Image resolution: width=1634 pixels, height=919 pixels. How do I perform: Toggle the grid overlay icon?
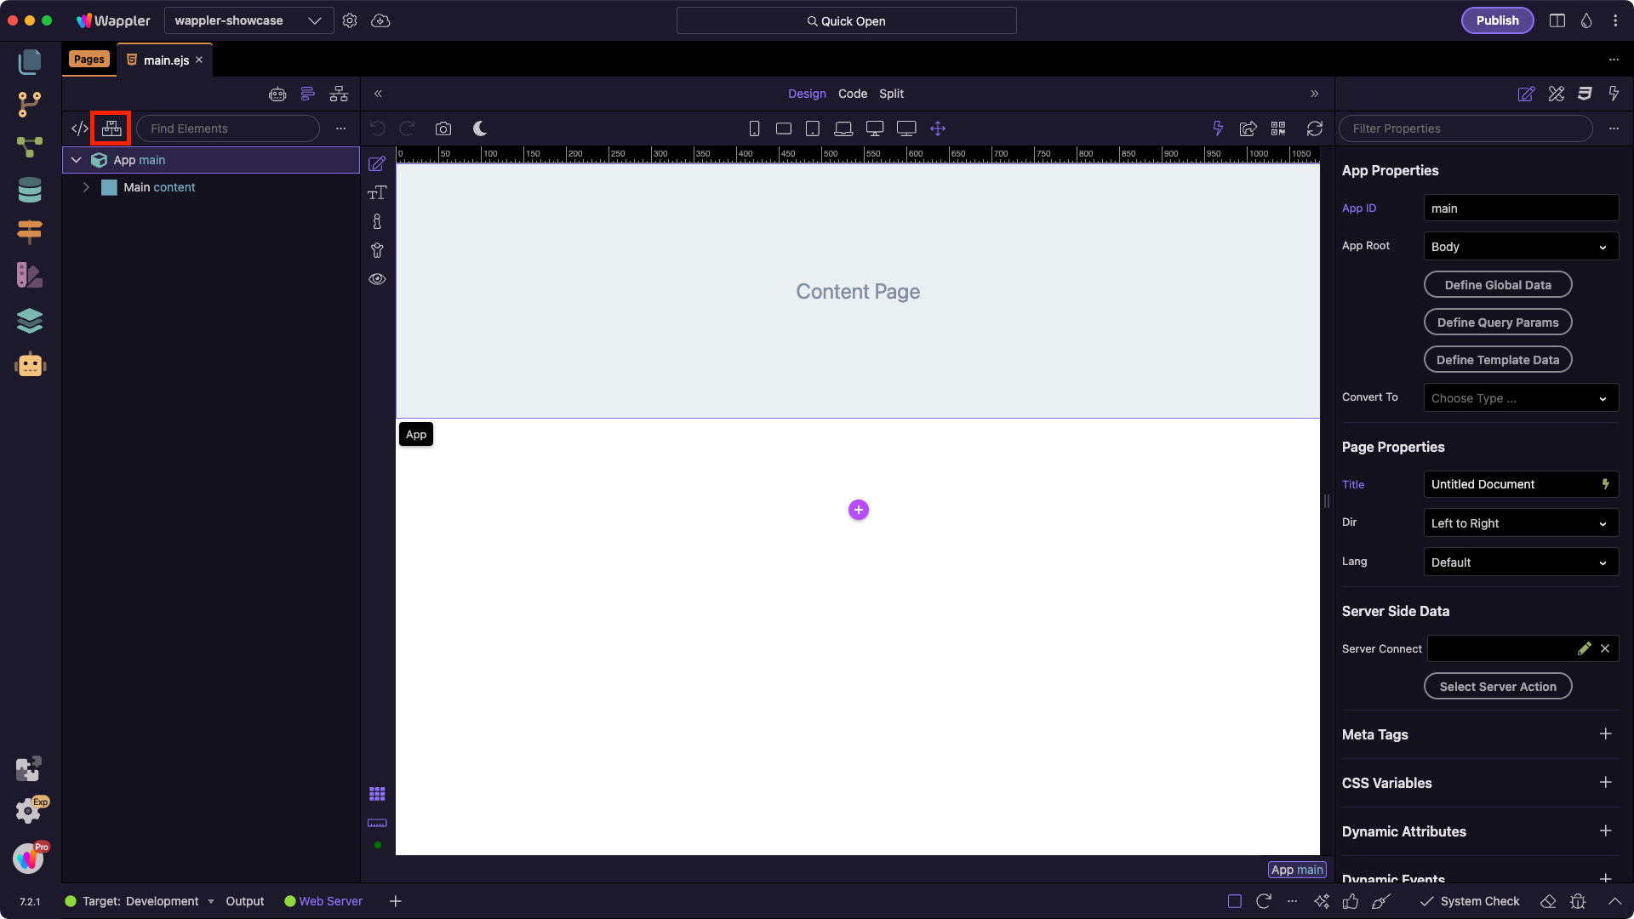377,794
